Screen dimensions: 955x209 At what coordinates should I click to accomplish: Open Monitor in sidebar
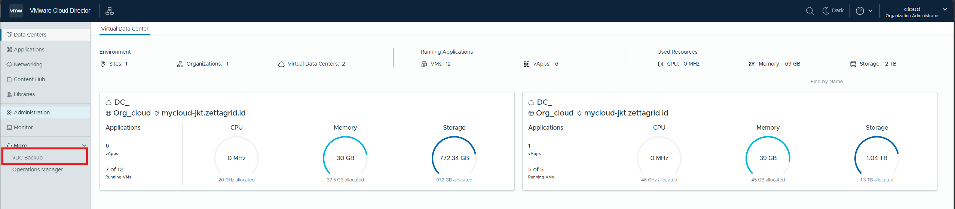click(45, 127)
